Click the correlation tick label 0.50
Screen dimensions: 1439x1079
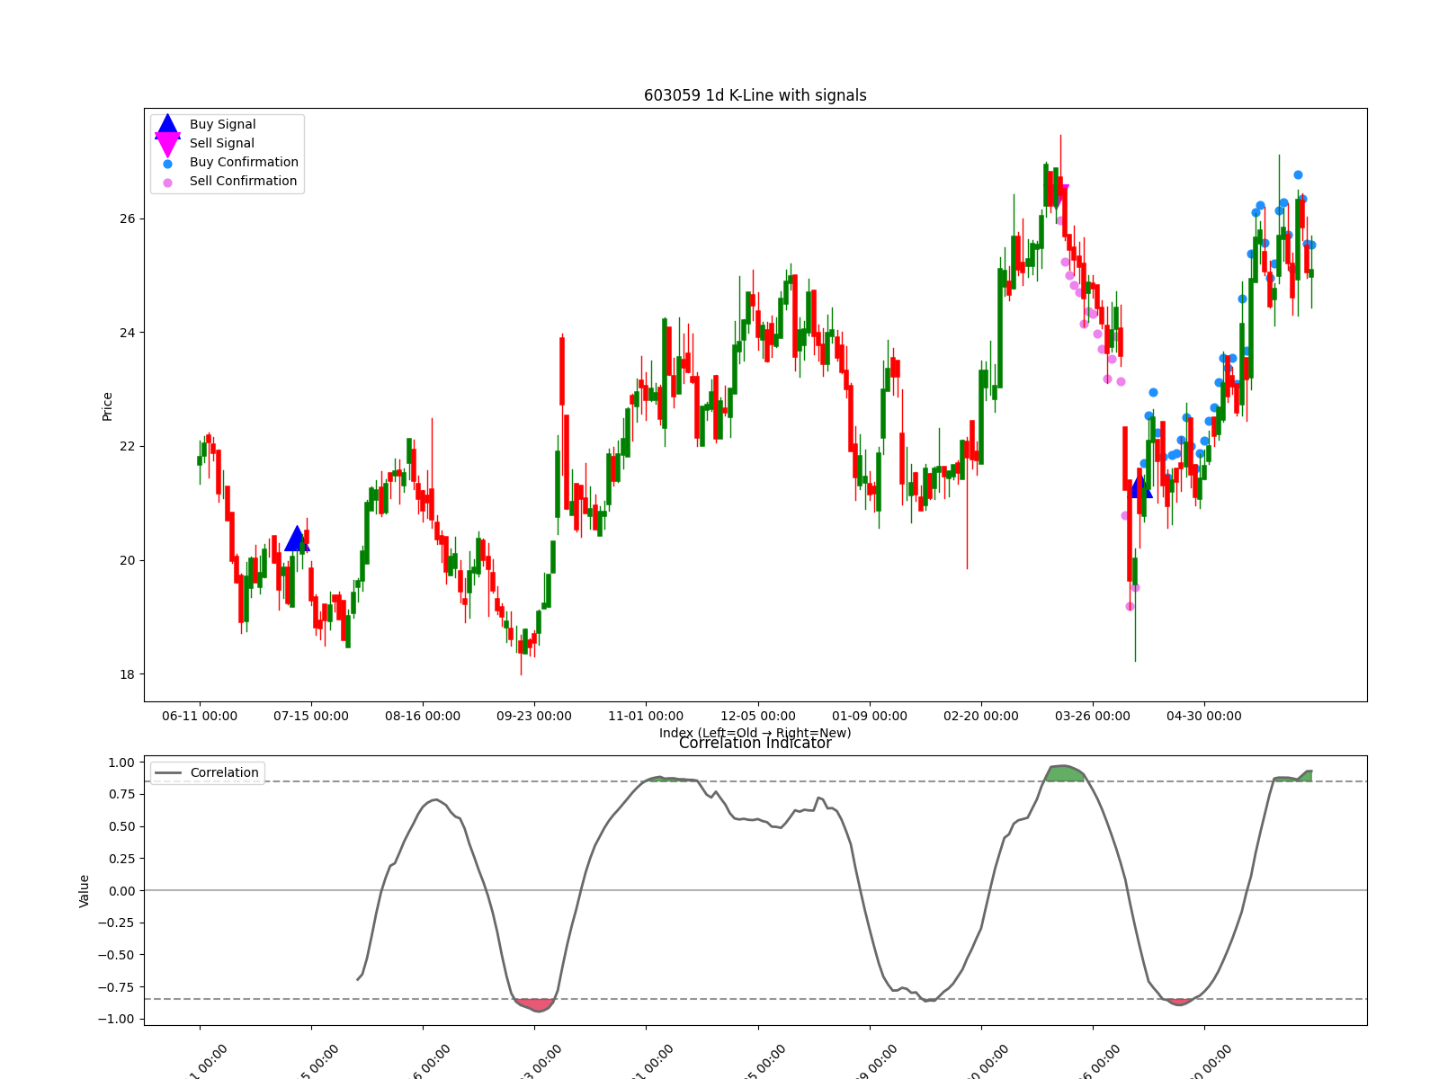point(121,827)
